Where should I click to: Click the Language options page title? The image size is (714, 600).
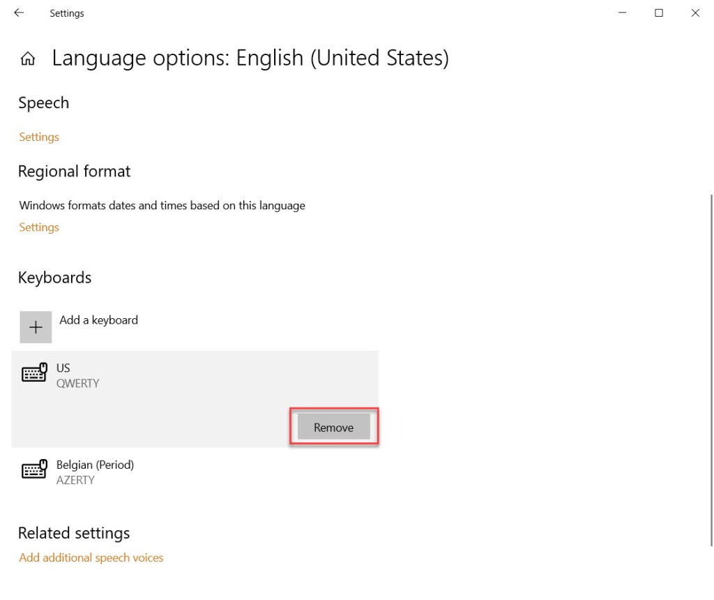(250, 58)
